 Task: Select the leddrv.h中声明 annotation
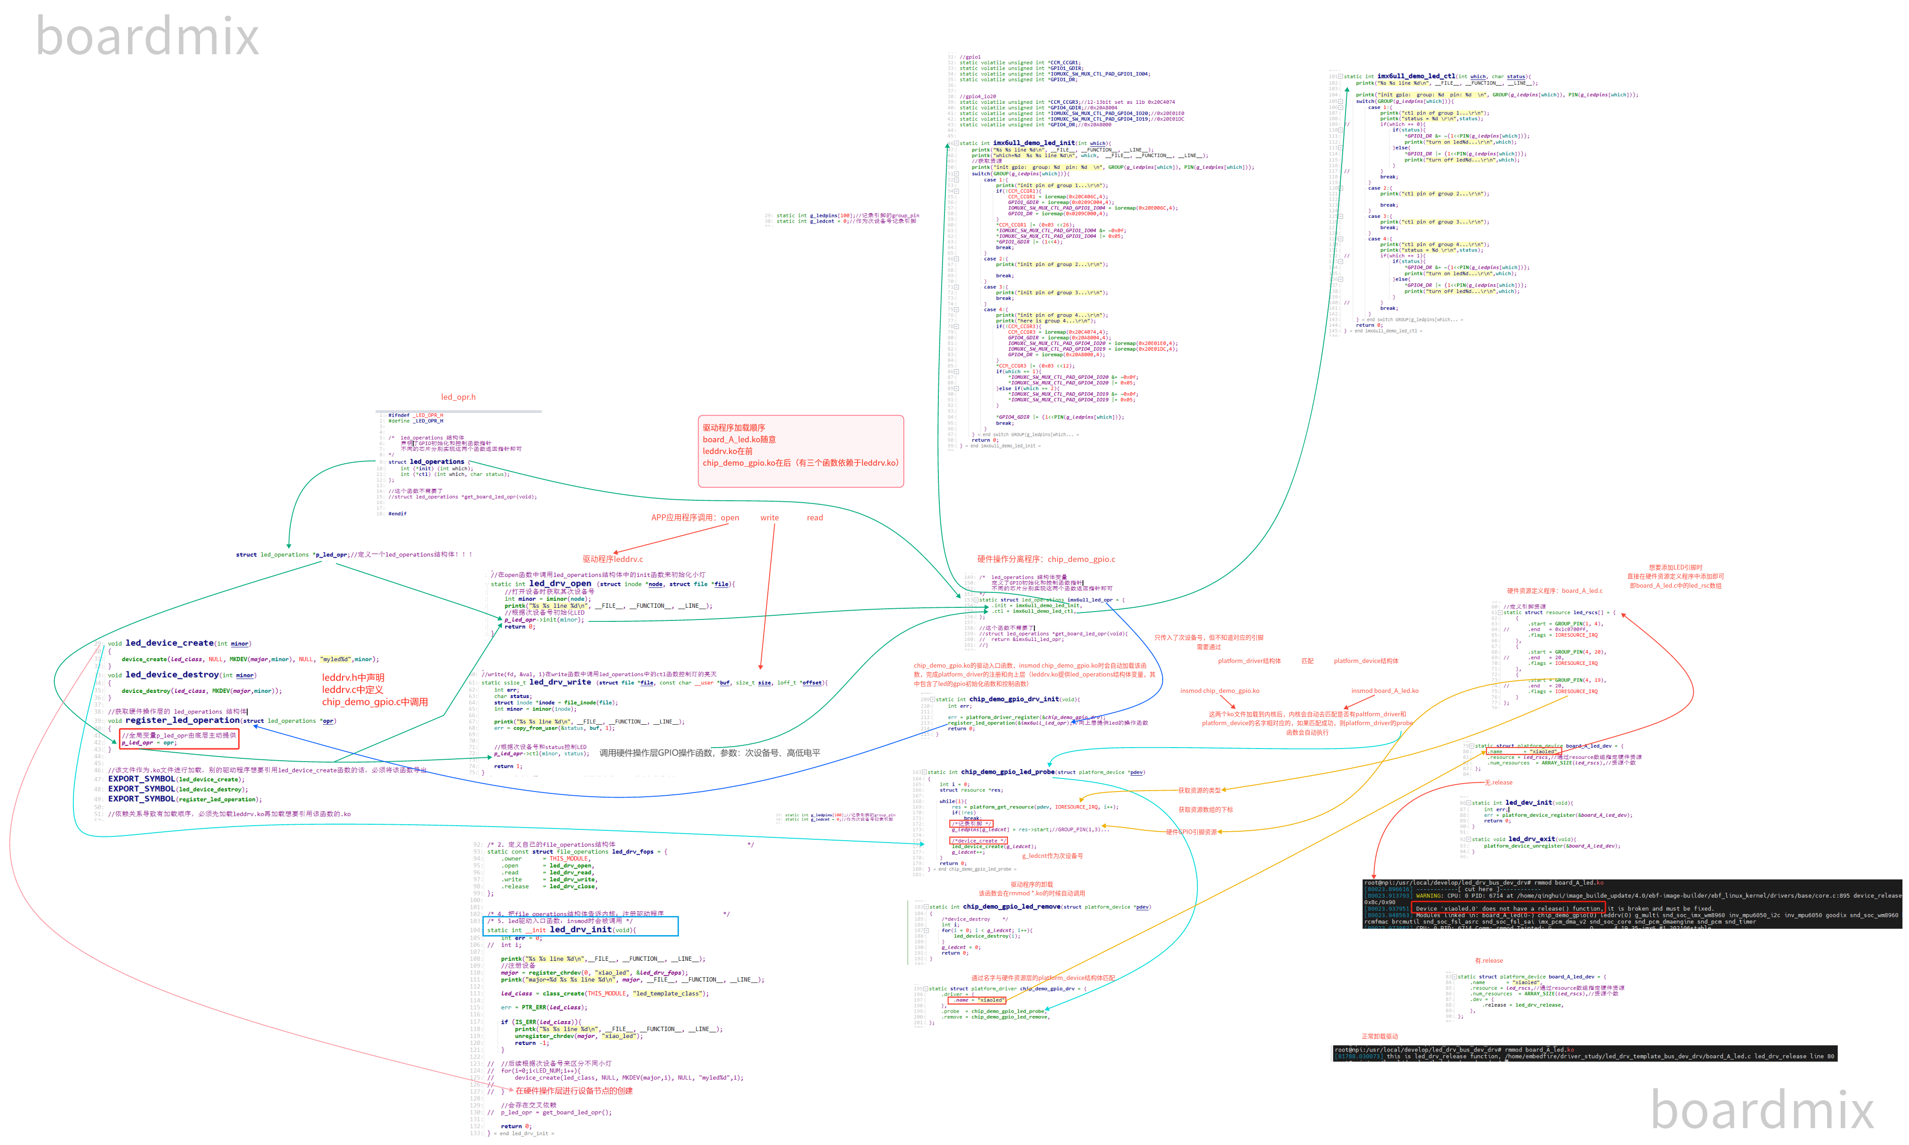point(353,677)
